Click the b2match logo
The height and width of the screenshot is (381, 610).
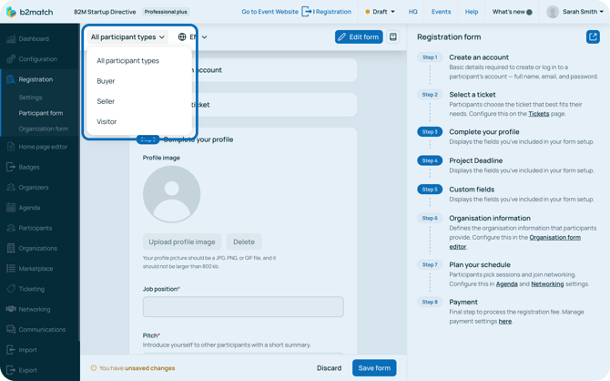click(x=29, y=12)
